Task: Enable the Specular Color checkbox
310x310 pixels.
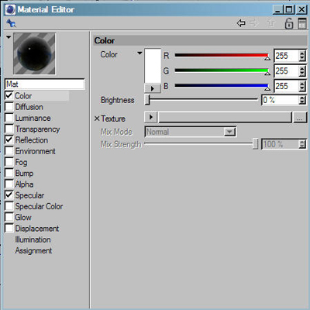Action: point(9,206)
